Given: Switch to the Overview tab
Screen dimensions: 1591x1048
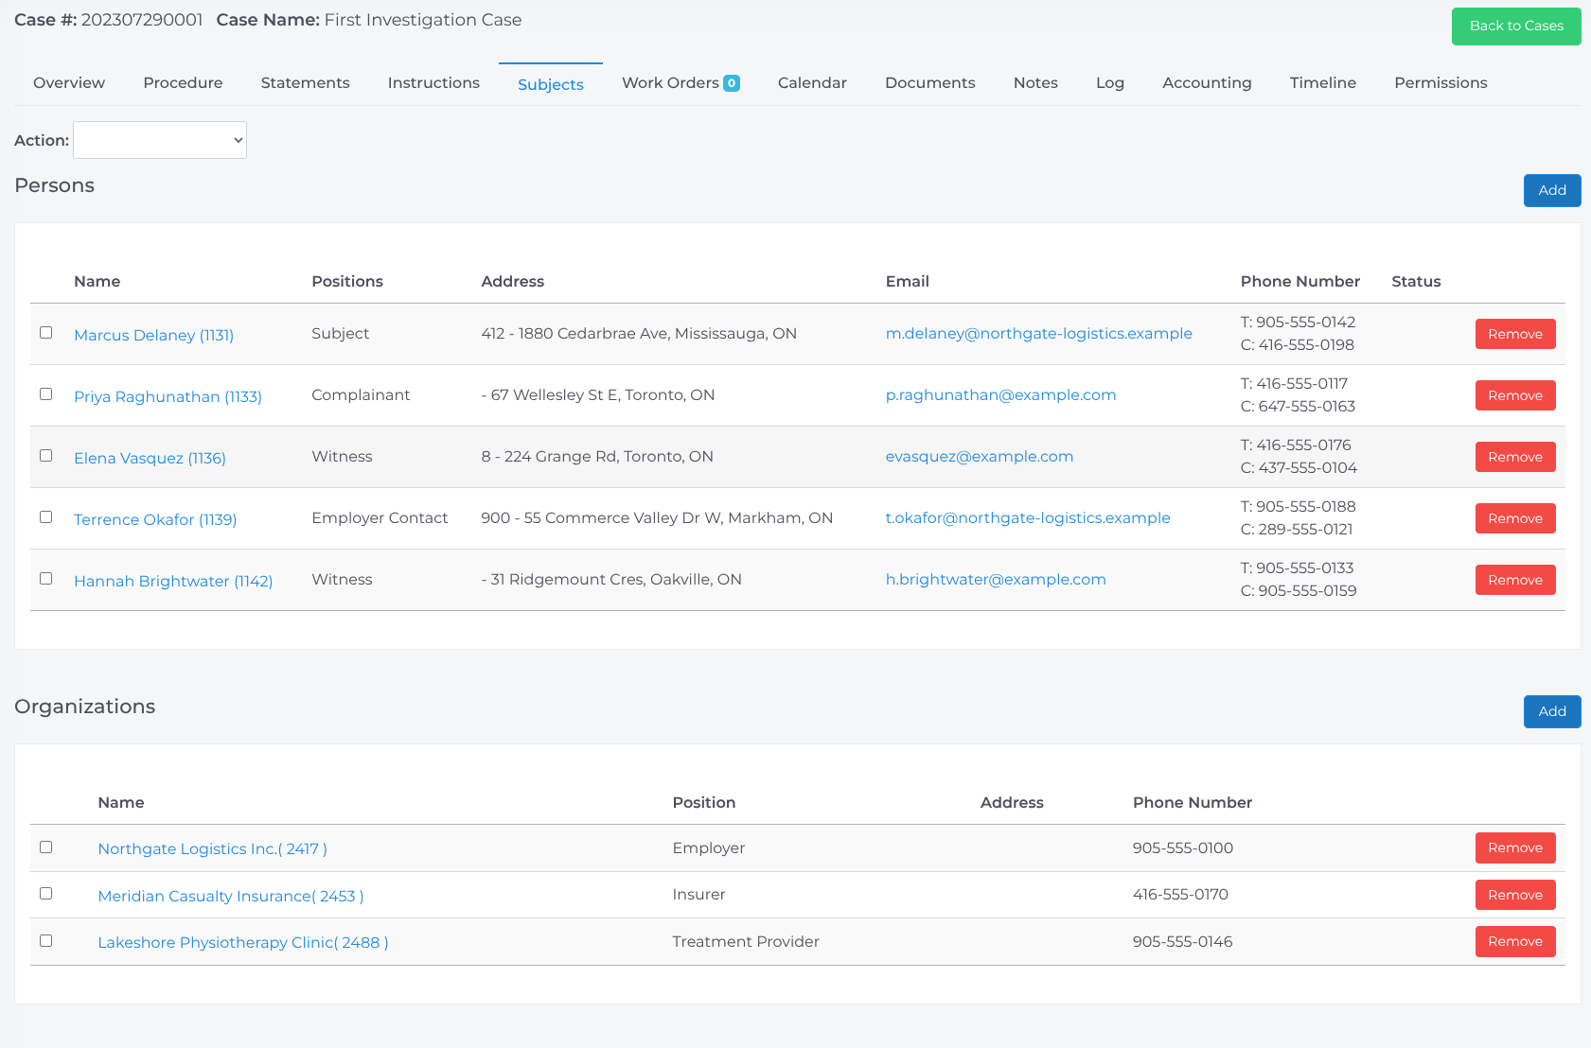Looking at the screenshot, I should 69,83.
